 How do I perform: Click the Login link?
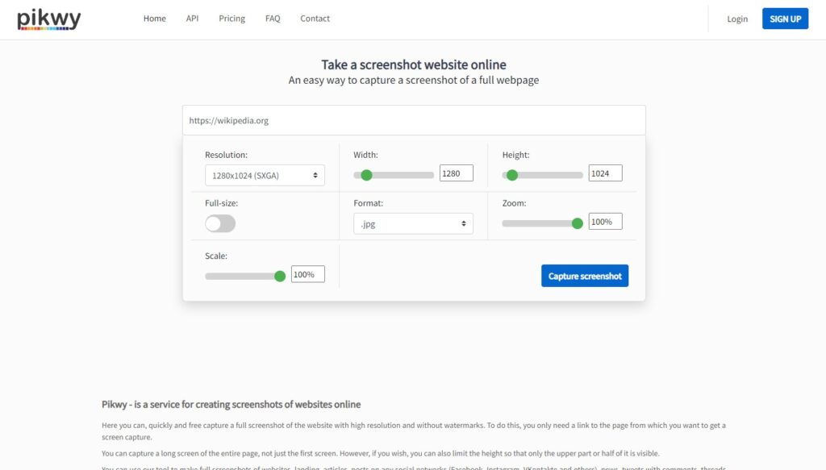coord(736,19)
